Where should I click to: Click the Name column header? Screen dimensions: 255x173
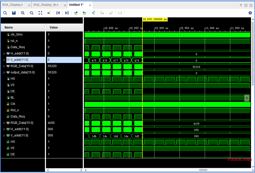(x=23, y=27)
